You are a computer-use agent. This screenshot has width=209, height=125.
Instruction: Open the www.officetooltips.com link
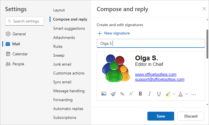tap(155, 74)
